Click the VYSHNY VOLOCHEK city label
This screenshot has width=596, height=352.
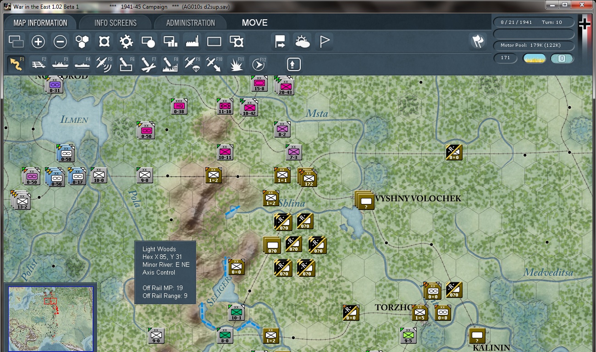tap(418, 198)
